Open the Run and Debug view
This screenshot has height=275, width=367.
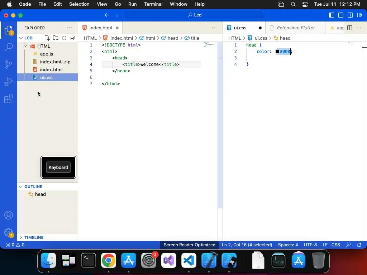(x=9, y=82)
